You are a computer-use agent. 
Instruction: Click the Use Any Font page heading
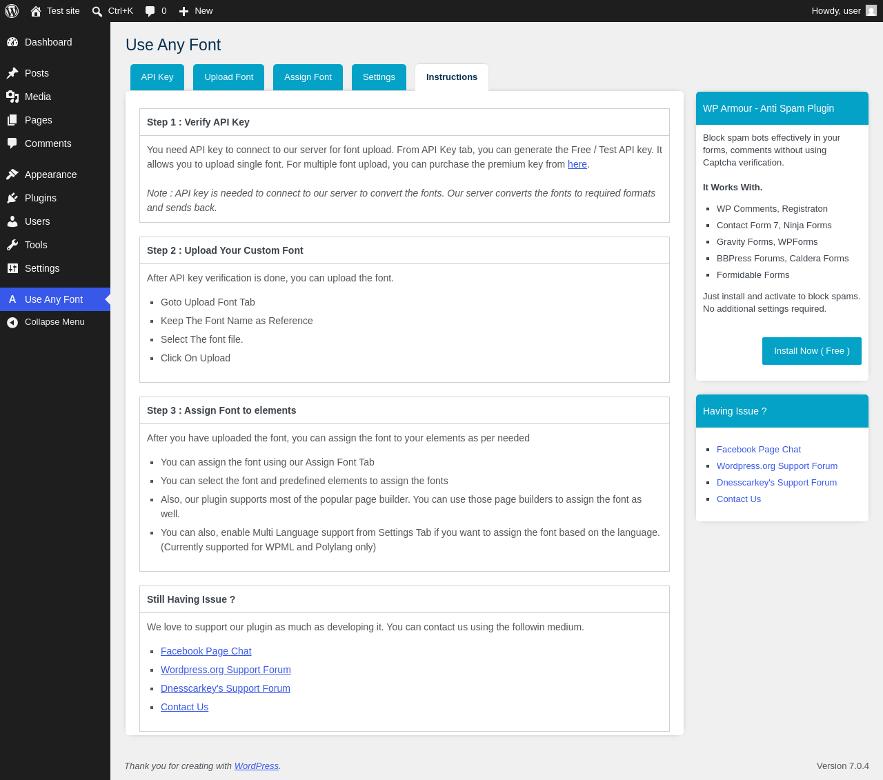point(173,45)
